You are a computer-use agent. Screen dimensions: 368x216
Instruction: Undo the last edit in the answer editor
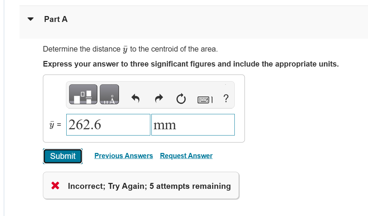coord(135,99)
